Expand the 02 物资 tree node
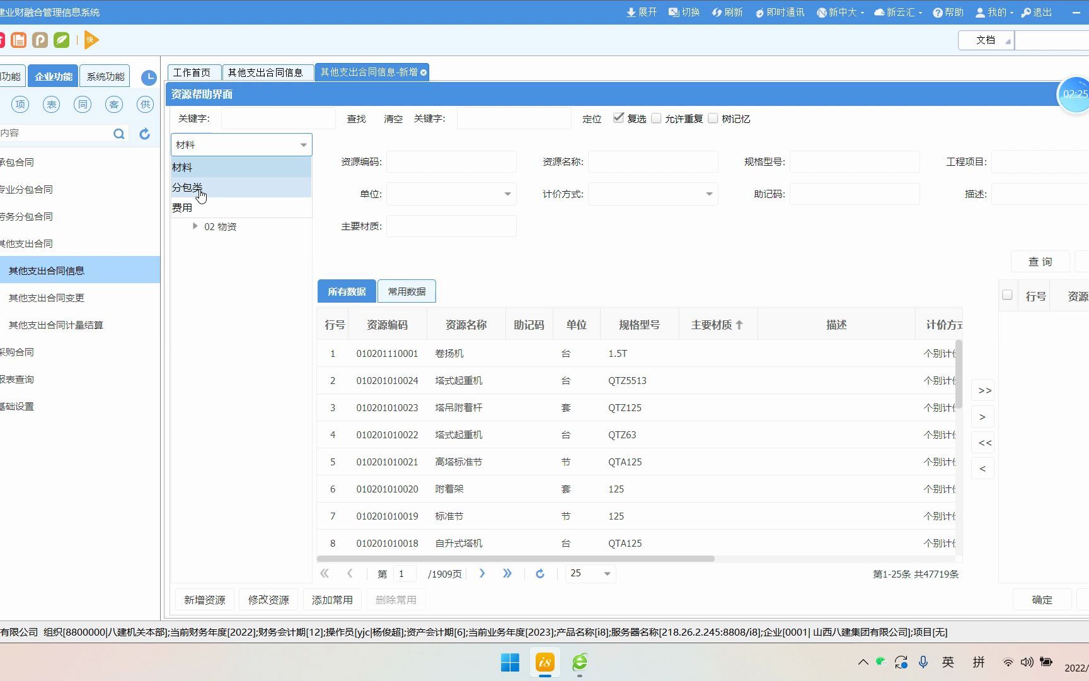 (x=195, y=226)
